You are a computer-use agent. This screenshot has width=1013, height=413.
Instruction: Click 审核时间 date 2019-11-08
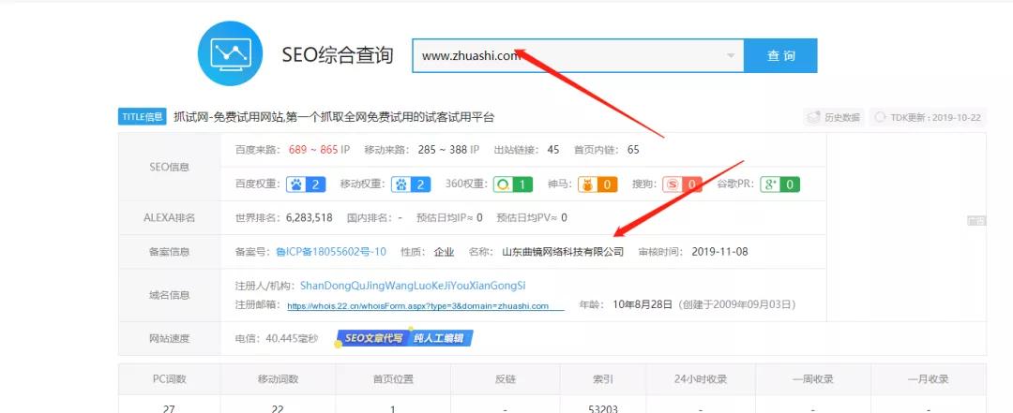tap(719, 252)
